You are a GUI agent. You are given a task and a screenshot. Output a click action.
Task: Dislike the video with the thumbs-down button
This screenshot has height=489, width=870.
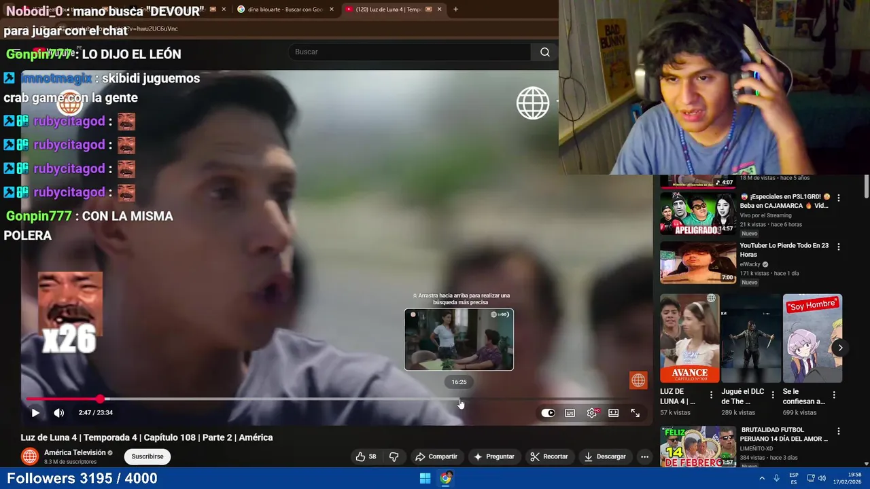click(394, 456)
